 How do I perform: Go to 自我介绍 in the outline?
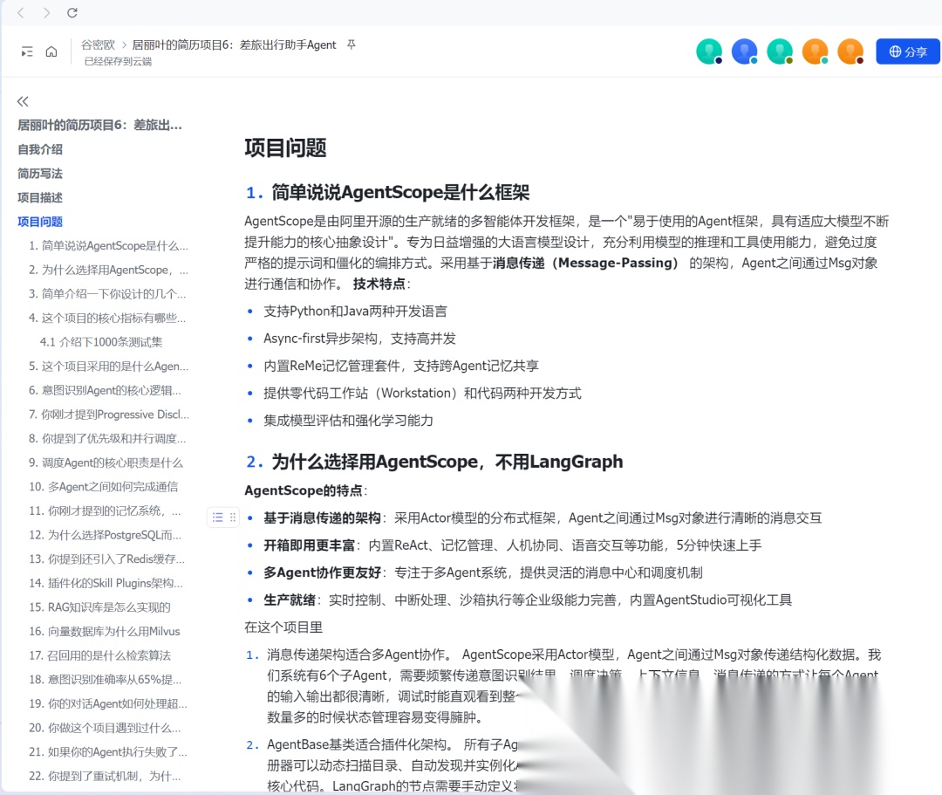tap(40, 149)
